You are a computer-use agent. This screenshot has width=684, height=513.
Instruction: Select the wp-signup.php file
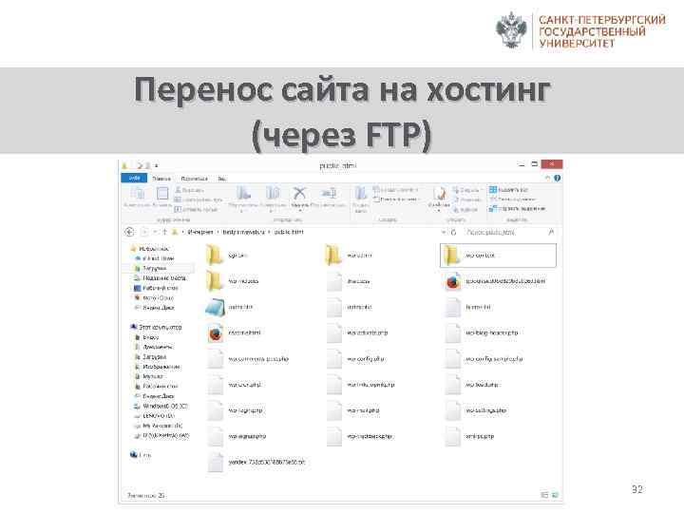(x=237, y=436)
